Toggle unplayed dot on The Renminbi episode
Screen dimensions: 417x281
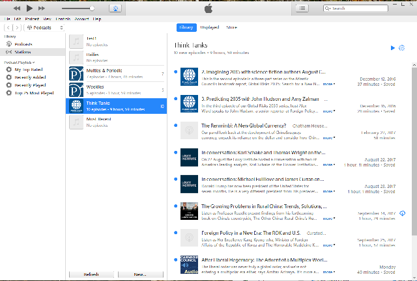click(x=175, y=125)
